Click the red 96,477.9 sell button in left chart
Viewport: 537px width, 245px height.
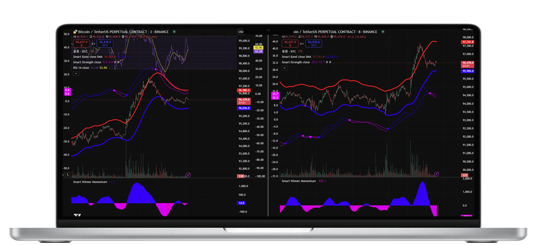81,43
